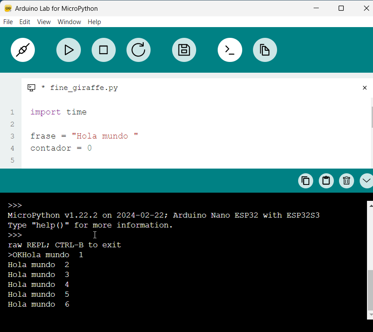The image size is (373, 332).
Task: Click the Connect/Disconnect board icon
Action: point(23,50)
